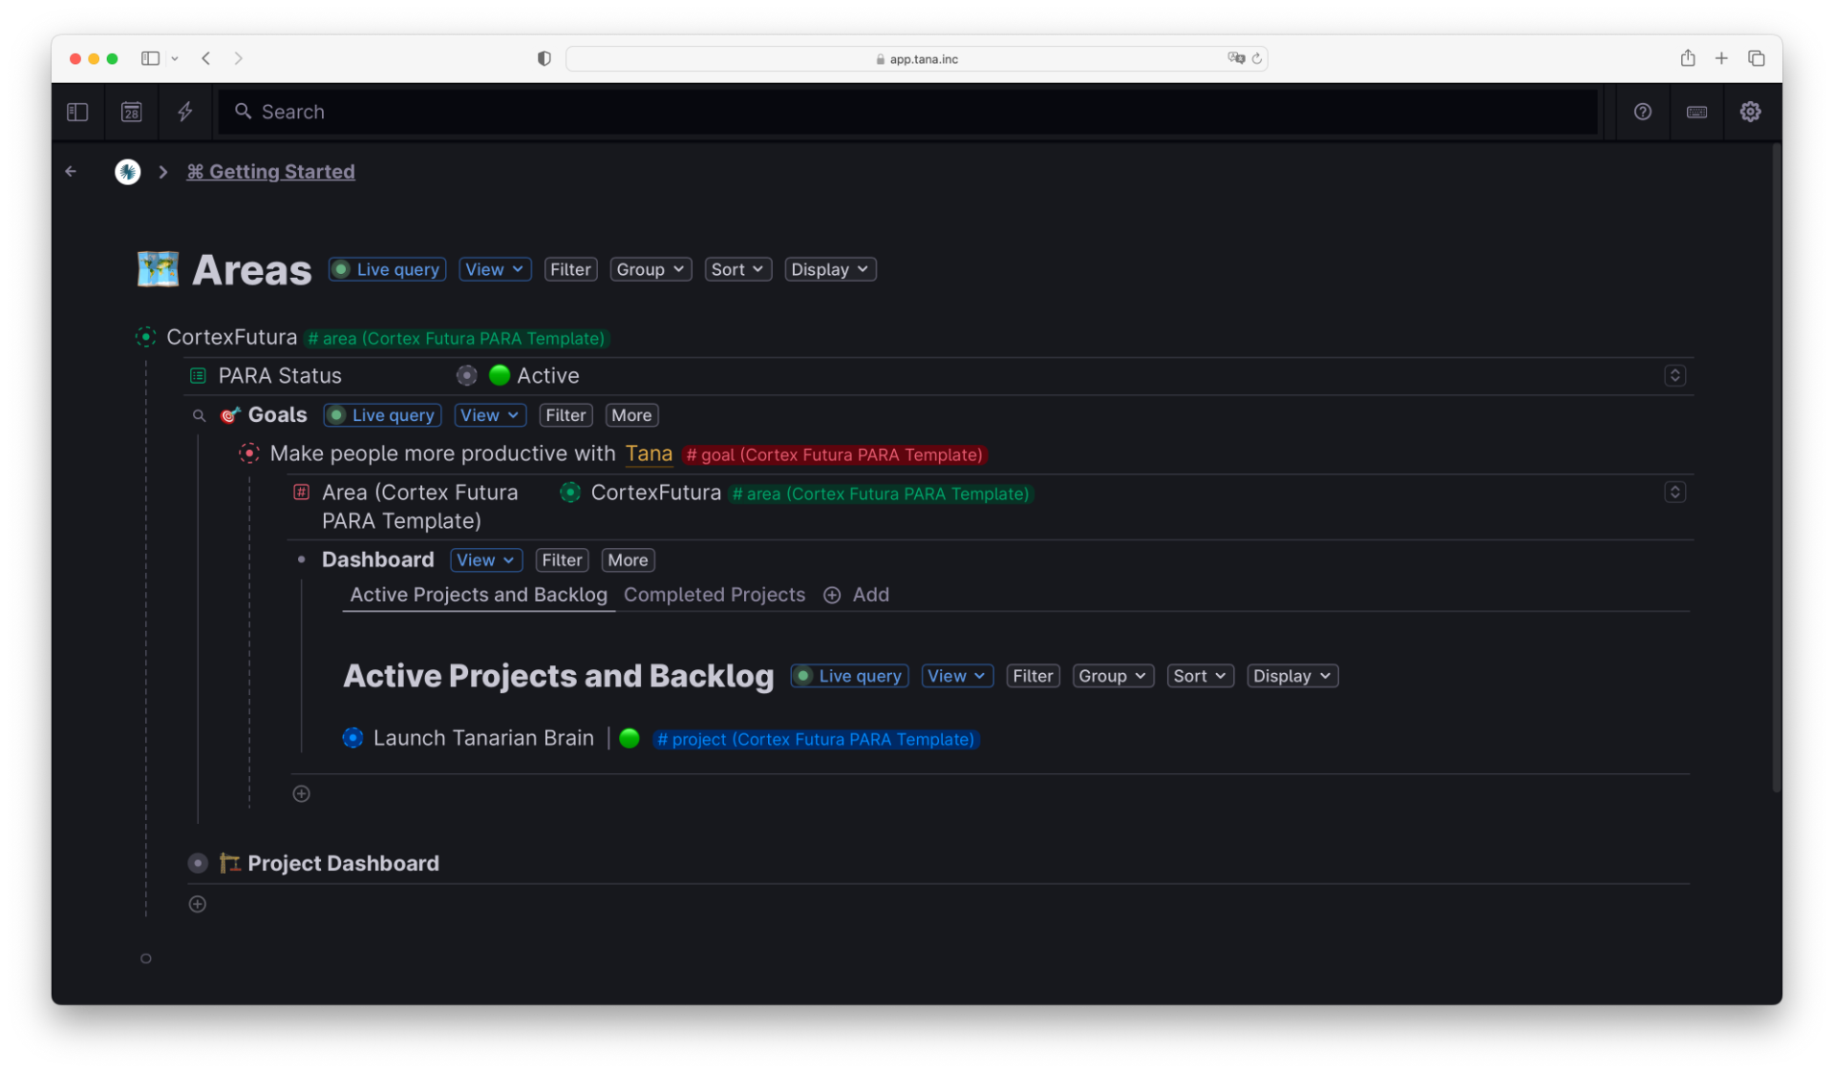Click the More button under Goals filter
Image resolution: width=1834 pixels, height=1073 pixels.
631,414
